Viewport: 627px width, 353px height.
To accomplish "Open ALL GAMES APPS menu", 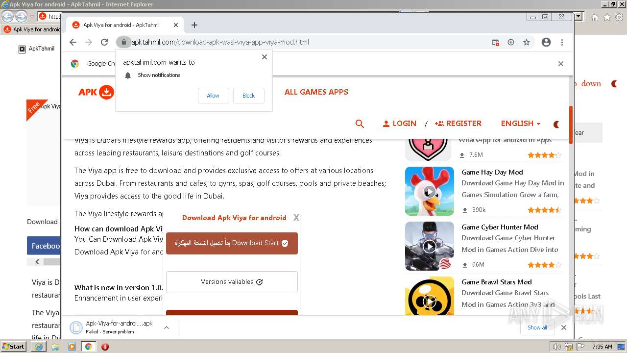I will (316, 92).
